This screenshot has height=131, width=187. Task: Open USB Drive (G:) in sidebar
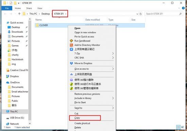click(x=17, y=118)
